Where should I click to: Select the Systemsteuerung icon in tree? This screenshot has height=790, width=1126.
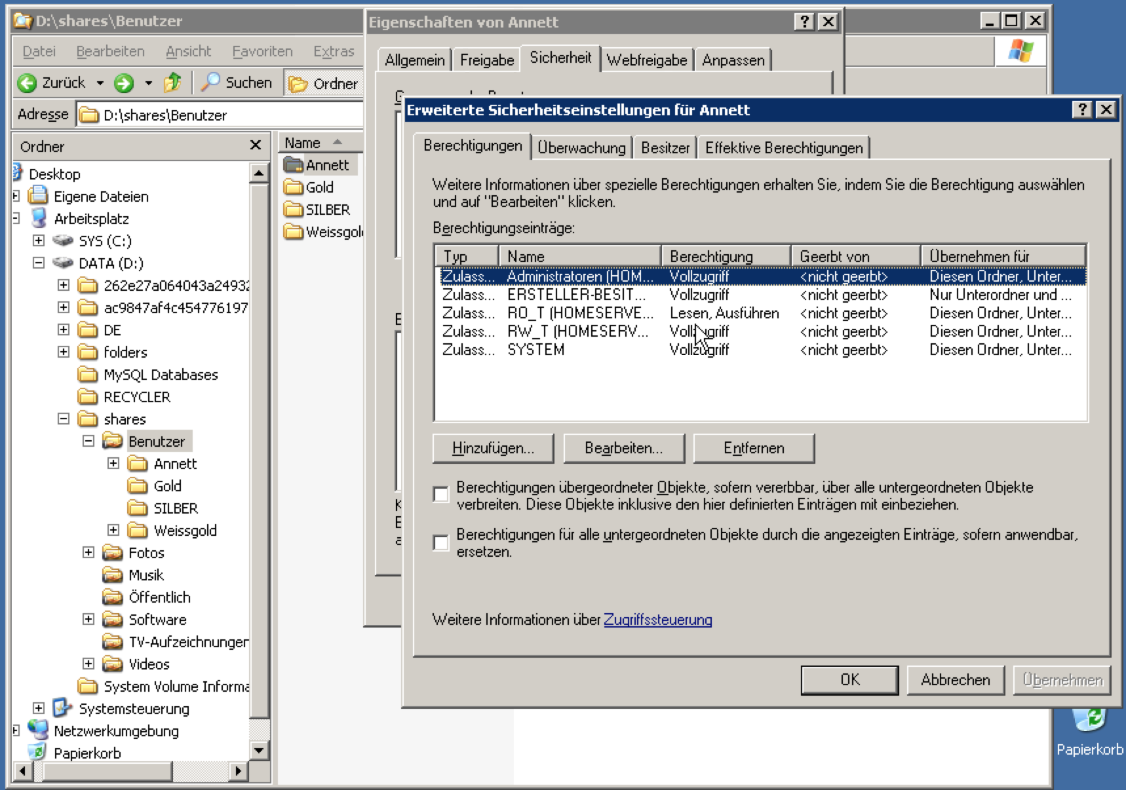(62, 708)
